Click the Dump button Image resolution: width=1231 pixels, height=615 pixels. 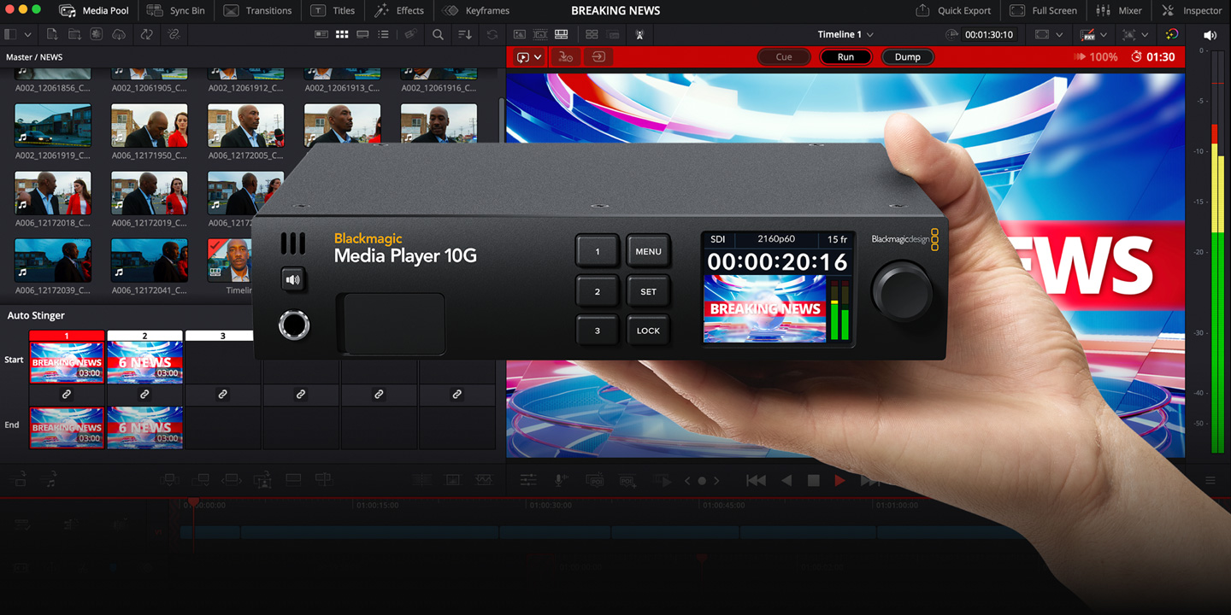907,57
